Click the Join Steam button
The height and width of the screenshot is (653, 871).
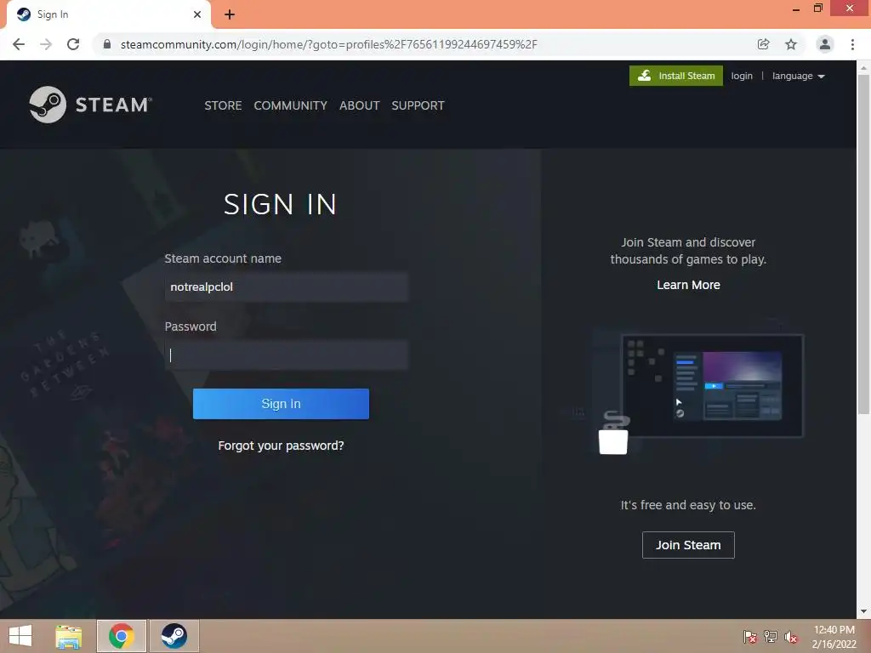[688, 545]
